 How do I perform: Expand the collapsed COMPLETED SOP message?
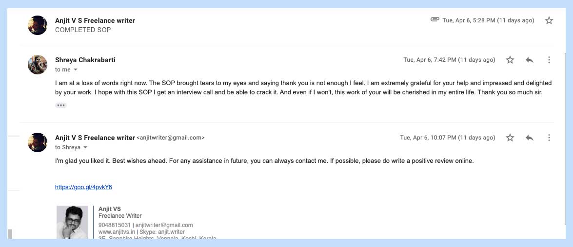244,25
